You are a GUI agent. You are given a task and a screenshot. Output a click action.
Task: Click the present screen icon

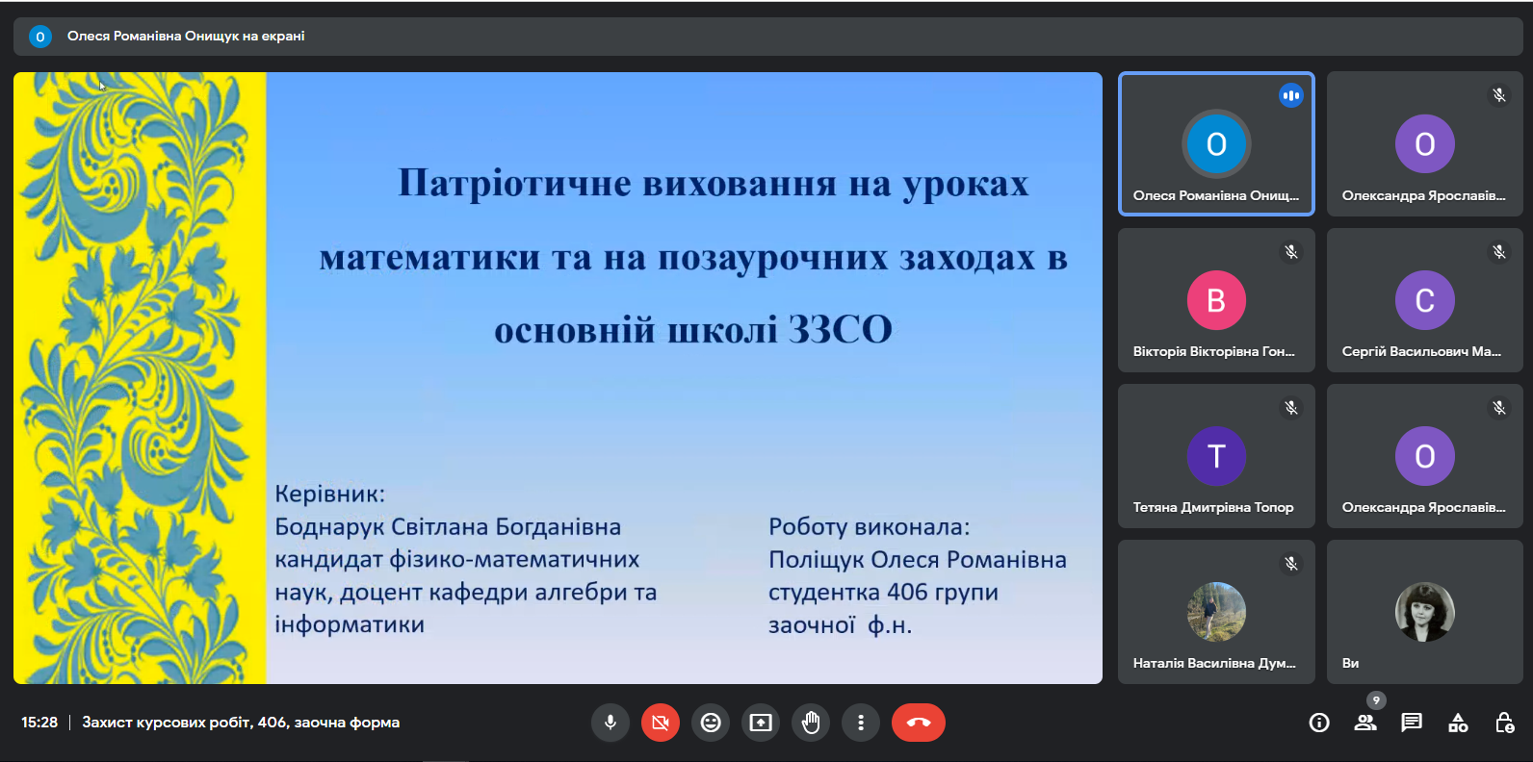pos(761,723)
